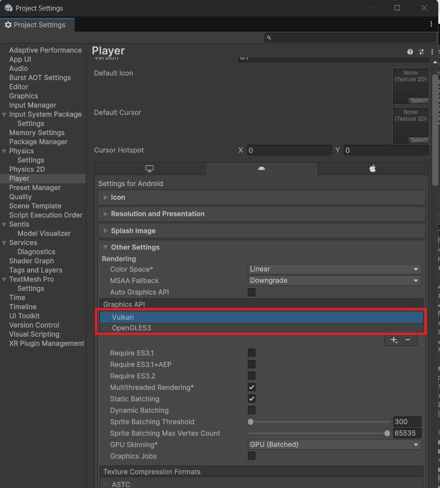Viewport: 440px width, 488px height.
Task: Expand the Resolution and Presentation section
Action: click(x=157, y=214)
